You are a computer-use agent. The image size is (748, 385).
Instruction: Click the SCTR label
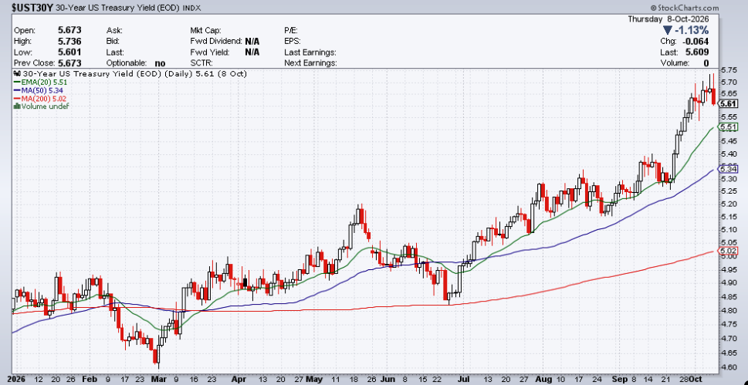coord(201,63)
